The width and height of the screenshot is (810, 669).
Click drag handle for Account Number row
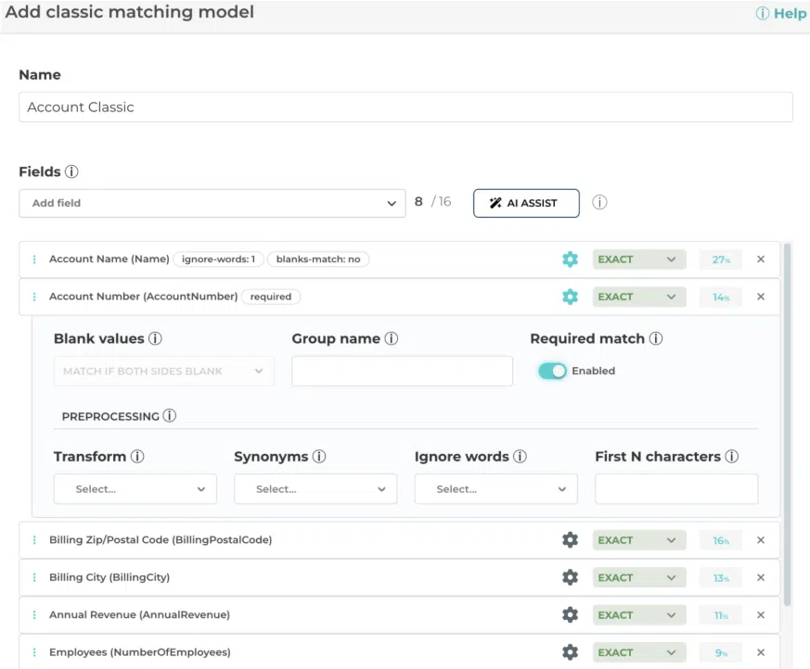point(34,297)
